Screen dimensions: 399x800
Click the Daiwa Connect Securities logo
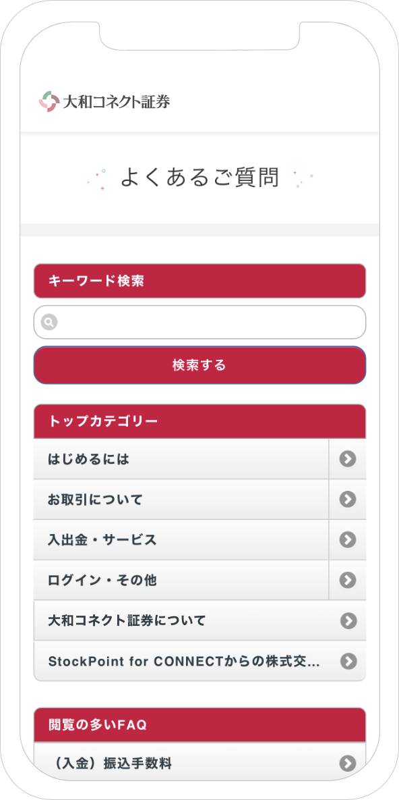[x=104, y=101]
